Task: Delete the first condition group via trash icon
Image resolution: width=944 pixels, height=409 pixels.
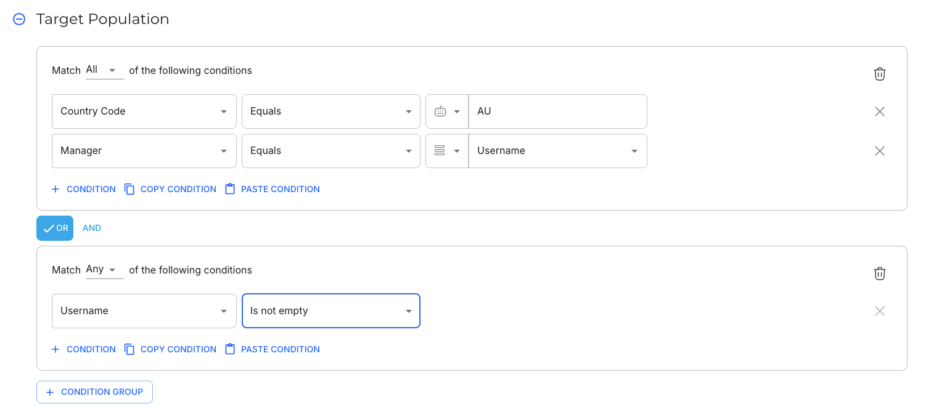Action: (x=879, y=74)
